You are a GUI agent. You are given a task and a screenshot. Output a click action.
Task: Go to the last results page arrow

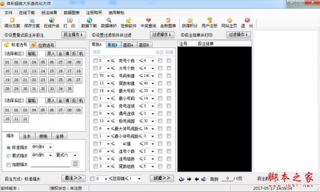(x=204, y=179)
